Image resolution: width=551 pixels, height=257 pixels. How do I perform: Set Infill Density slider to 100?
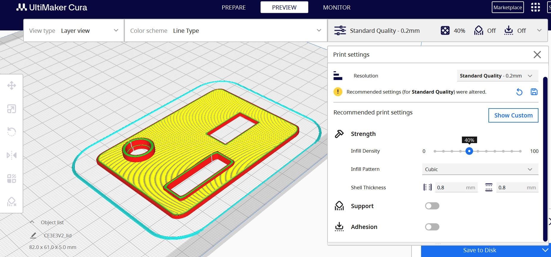[x=520, y=151]
